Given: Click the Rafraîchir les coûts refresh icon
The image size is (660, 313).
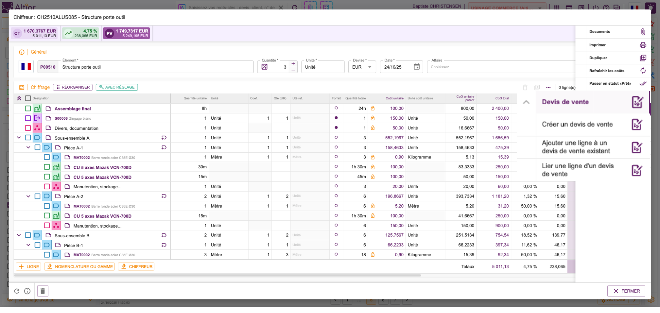Looking at the screenshot, I should [x=643, y=71].
